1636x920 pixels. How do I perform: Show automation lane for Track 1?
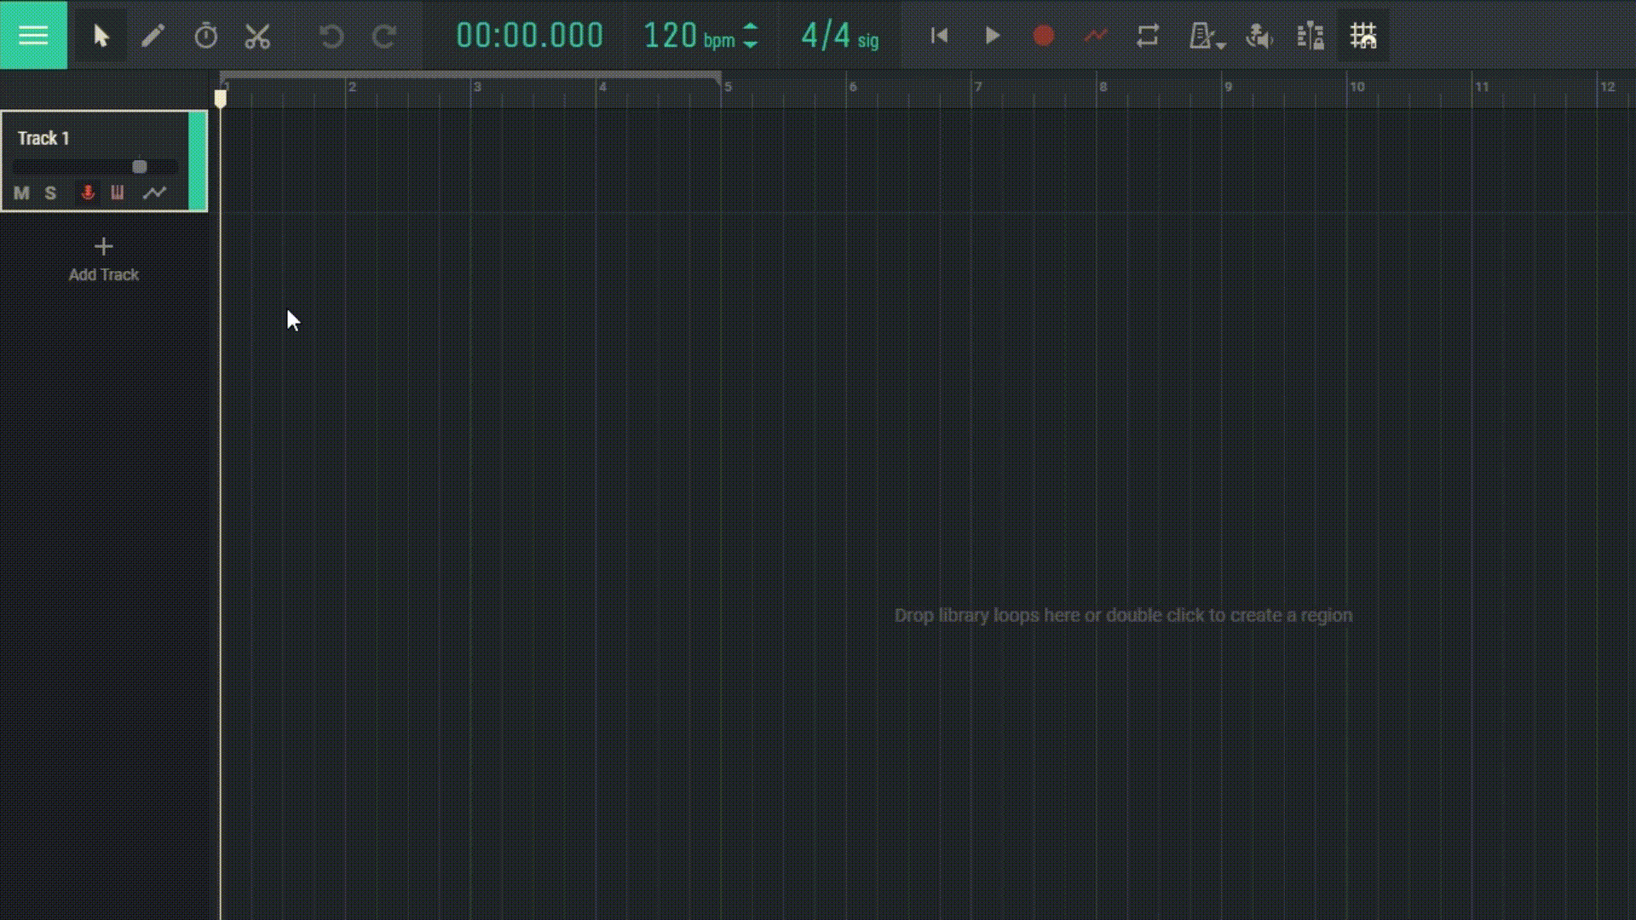155,193
